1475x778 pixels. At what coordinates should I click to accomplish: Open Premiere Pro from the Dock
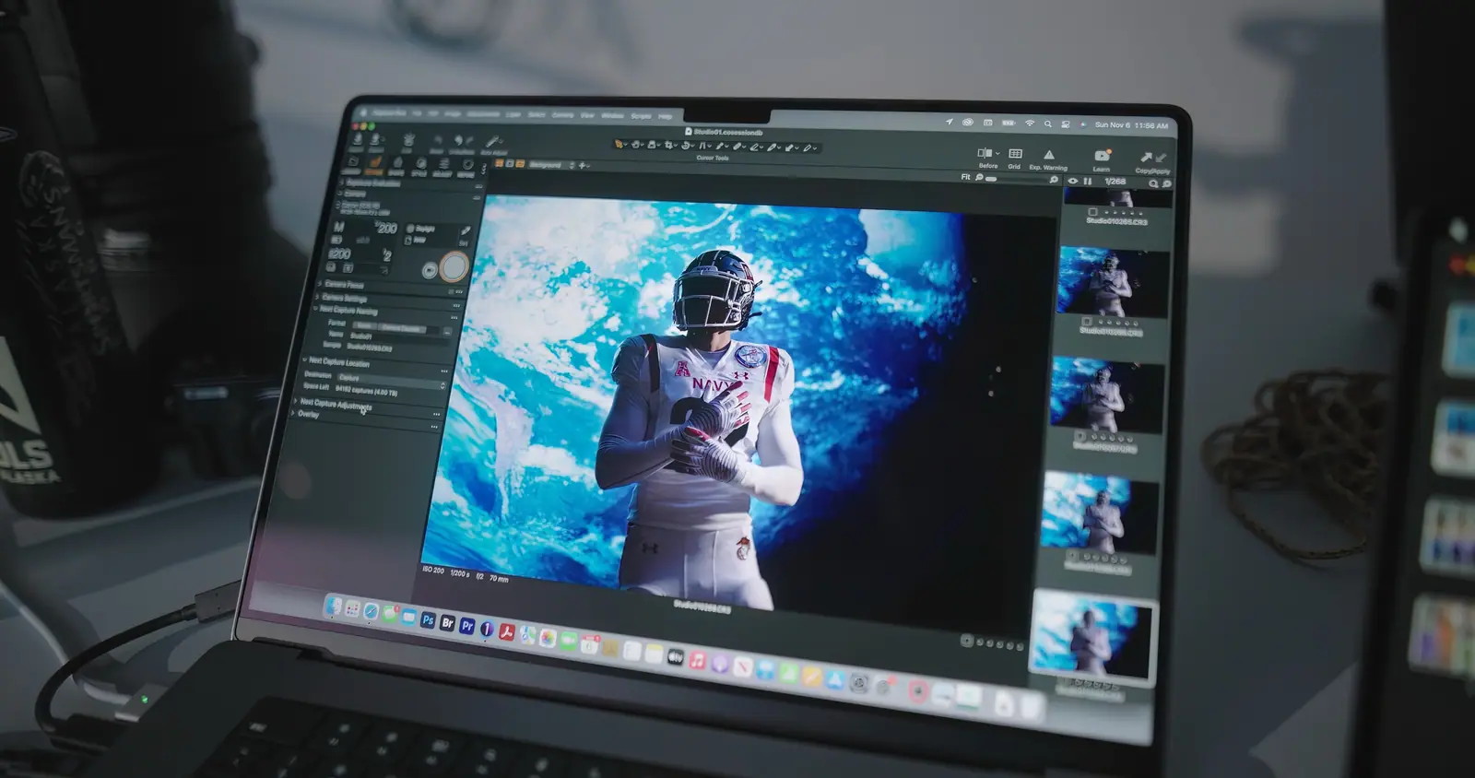tap(467, 626)
